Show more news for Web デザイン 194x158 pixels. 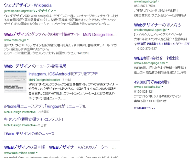[x=29, y=133]
